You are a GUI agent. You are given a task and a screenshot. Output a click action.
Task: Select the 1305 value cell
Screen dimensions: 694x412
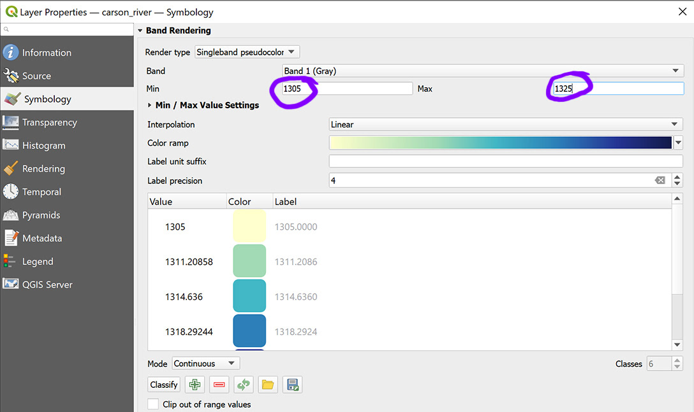(175, 227)
